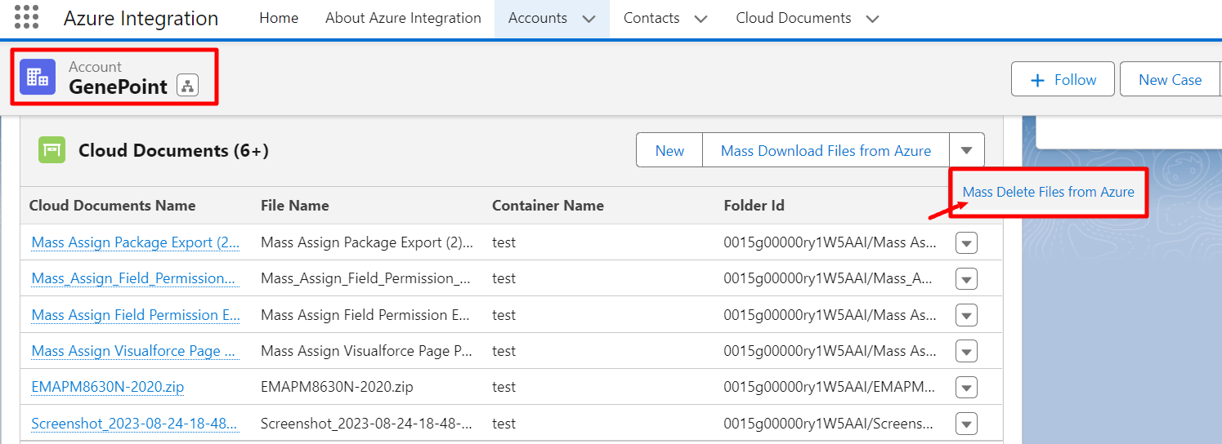Click File Name cell EMAPM8630N-2020.zip
This screenshot has width=1222, height=444.
[337, 387]
